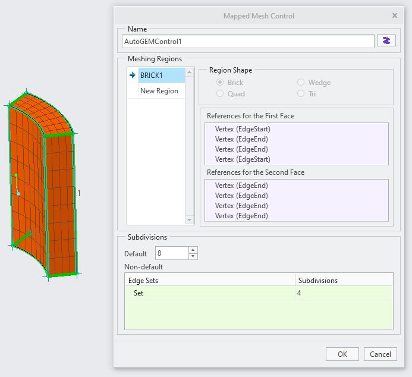412x377 pixels.
Task: Click the icon button beside the Name field
Action: coord(386,41)
